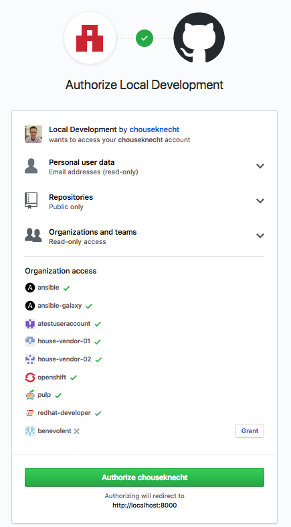Viewport: 291px width, 527px height.
Task: Click the atestuseraccount organization avatar
Action: 30,324
